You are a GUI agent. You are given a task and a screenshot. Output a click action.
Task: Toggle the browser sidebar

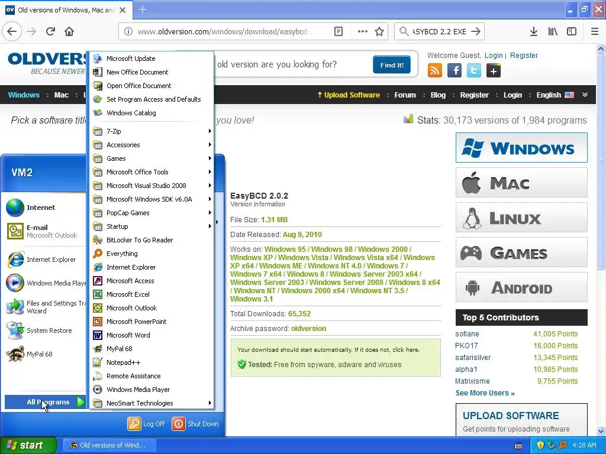[572, 31]
